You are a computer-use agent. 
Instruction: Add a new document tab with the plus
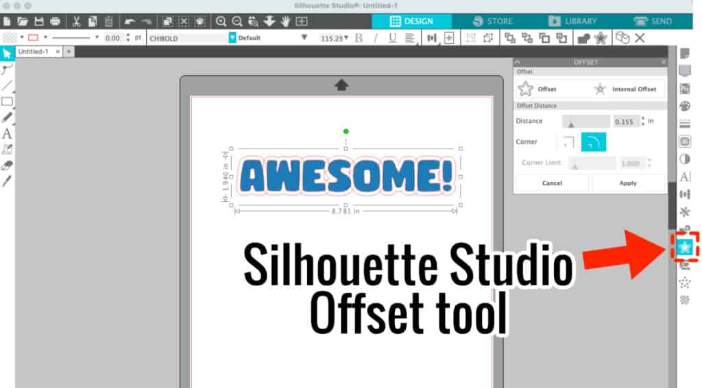(x=69, y=52)
